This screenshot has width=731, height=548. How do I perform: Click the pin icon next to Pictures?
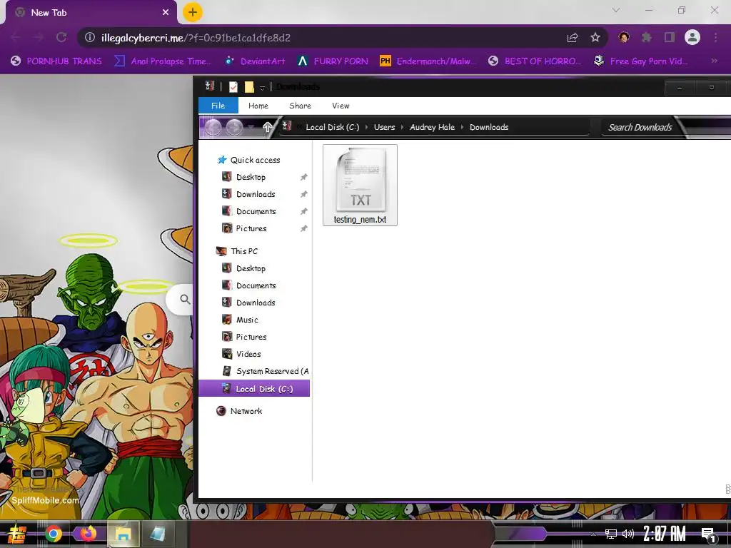click(303, 229)
